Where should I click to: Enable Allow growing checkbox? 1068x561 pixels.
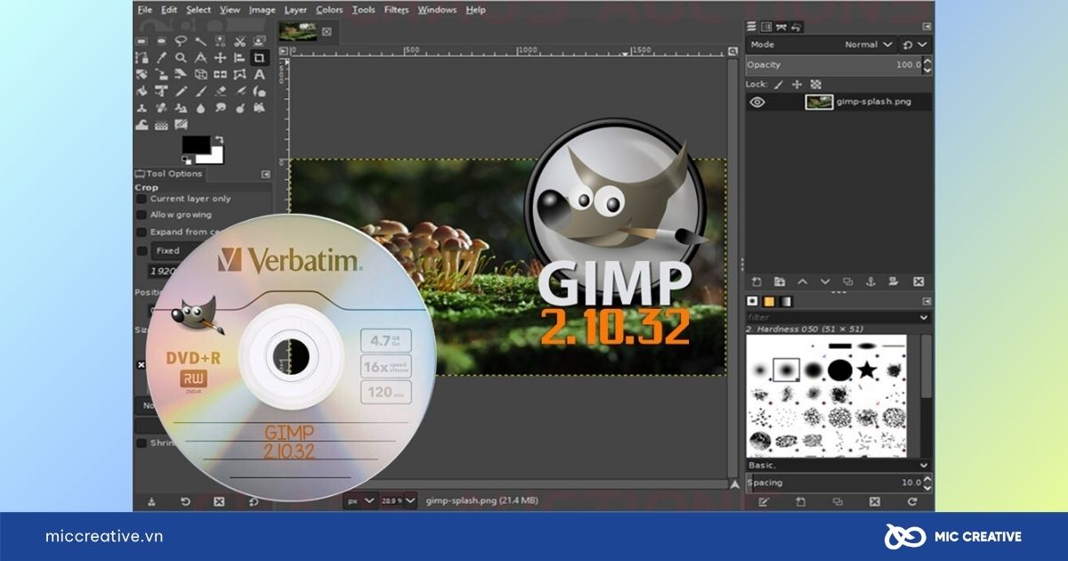pos(142,215)
